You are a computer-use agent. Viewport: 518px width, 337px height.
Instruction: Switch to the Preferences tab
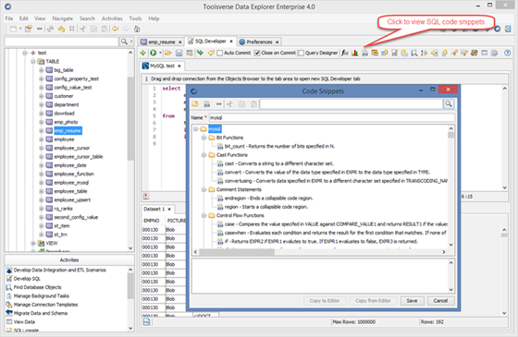pos(259,42)
